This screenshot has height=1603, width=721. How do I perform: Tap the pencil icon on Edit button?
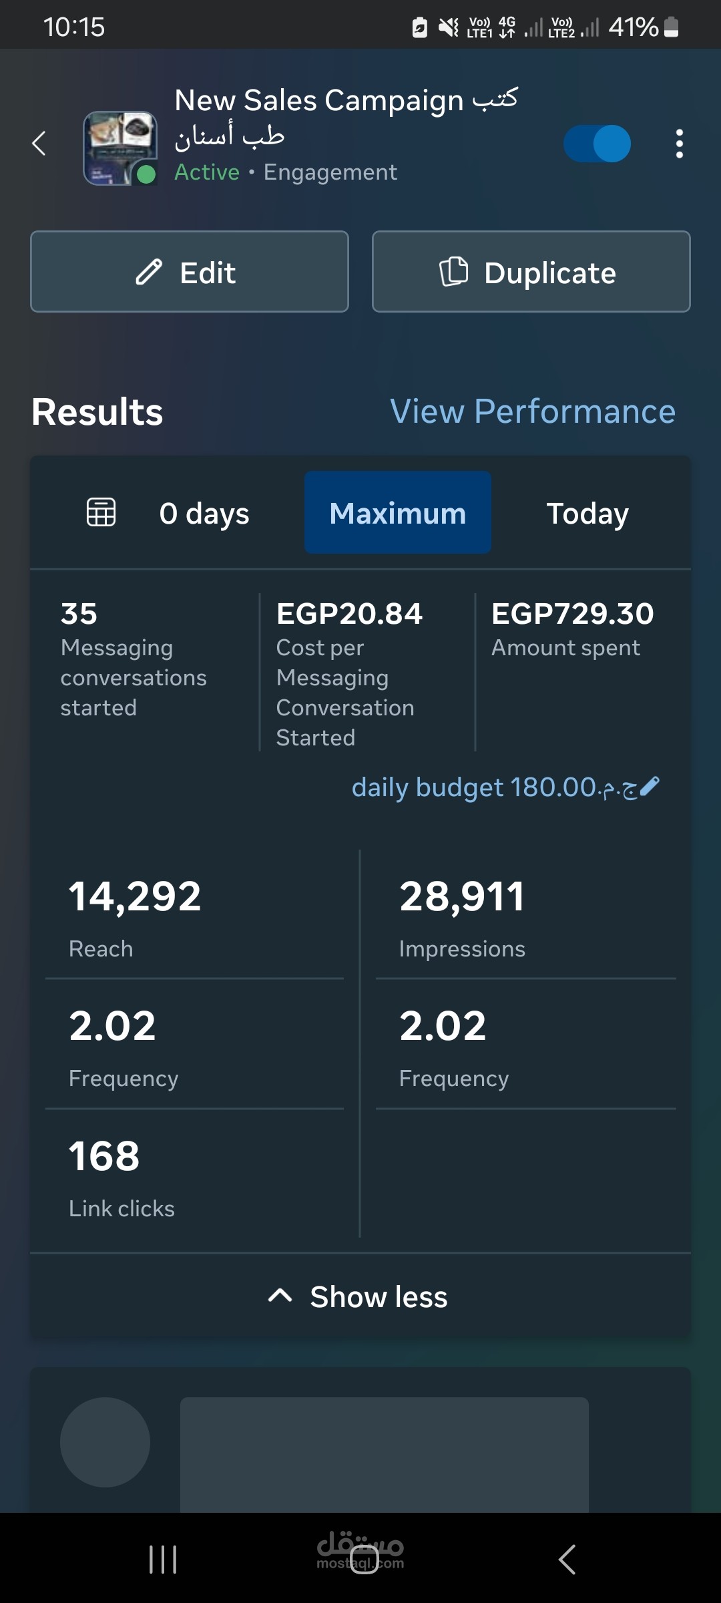pos(149,273)
